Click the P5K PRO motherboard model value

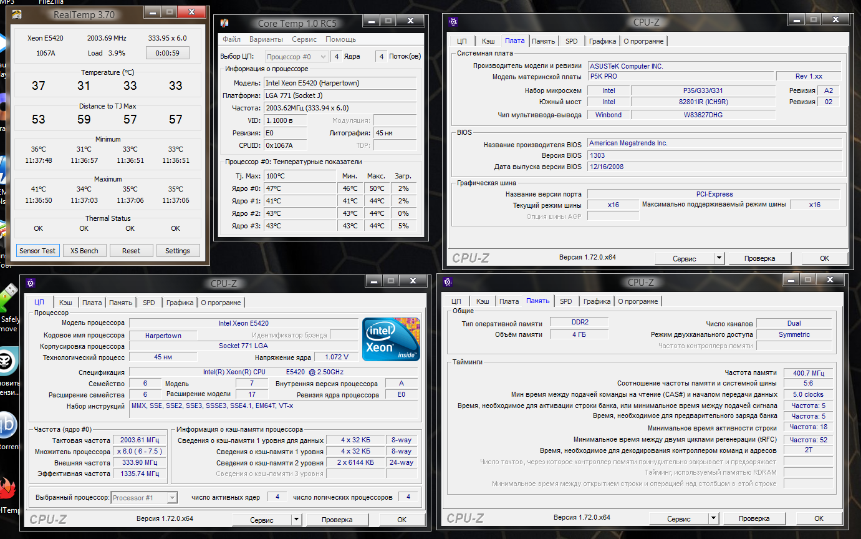pyautogui.click(x=680, y=76)
